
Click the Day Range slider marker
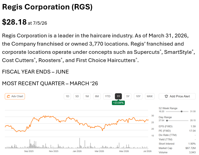click(167, 121)
